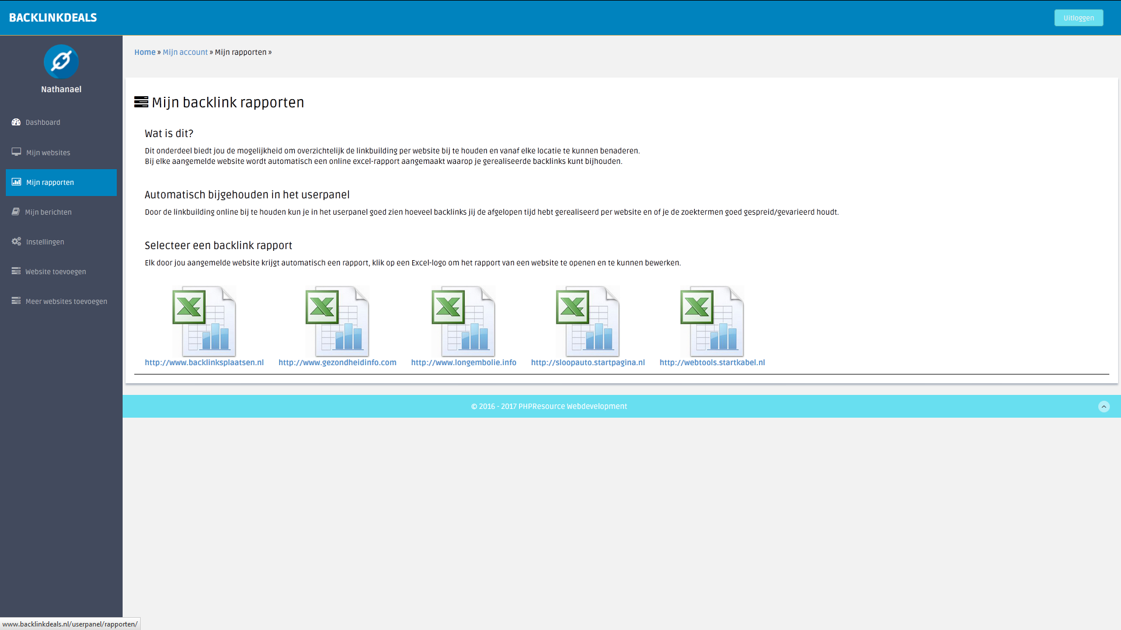1121x630 pixels.
Task: Click the list icon next to Meer websites toevoegen
Action: pos(16,301)
